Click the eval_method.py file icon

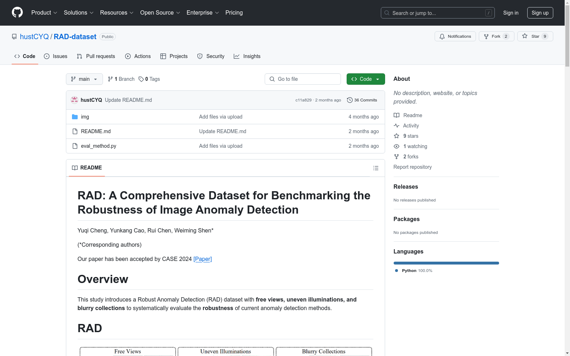[x=75, y=146]
